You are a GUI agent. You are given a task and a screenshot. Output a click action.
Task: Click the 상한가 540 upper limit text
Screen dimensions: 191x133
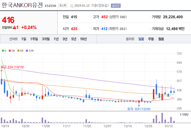coord(118,17)
